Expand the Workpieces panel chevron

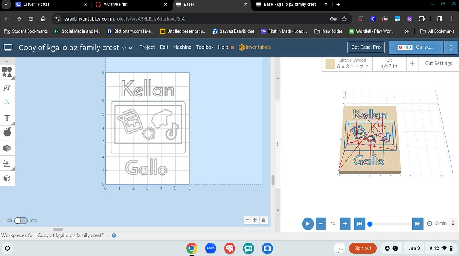pos(107,236)
